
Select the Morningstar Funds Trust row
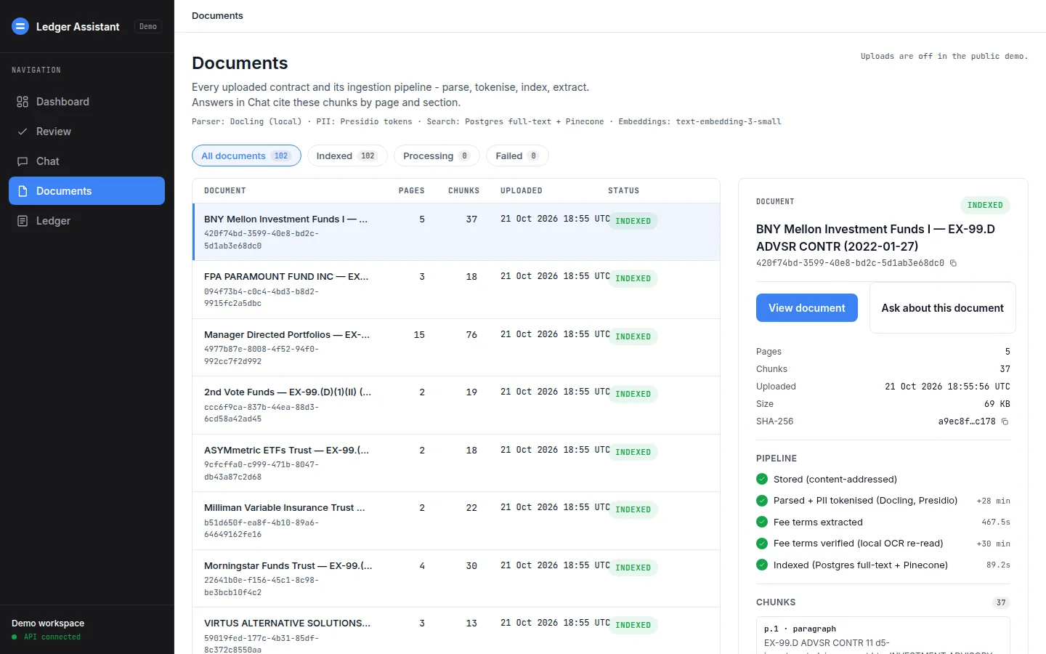(456, 578)
